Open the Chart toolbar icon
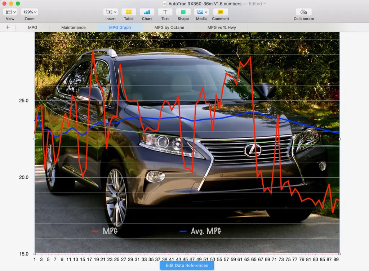Viewport: 369px width, 271px height. point(147,12)
